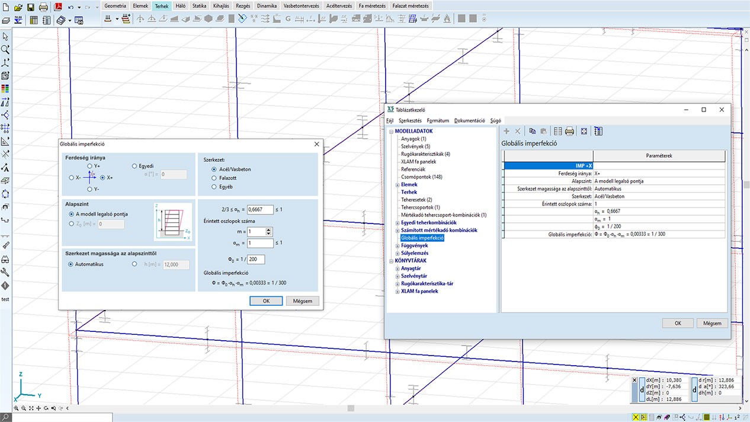Expand the Elemek tree node

(x=397, y=185)
